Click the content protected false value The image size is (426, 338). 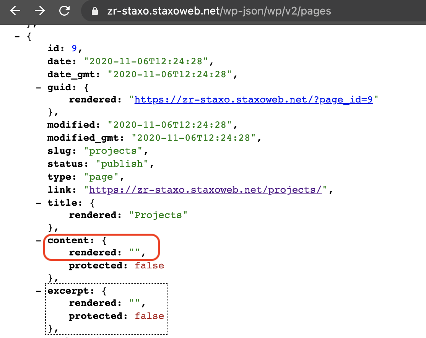[x=149, y=265]
